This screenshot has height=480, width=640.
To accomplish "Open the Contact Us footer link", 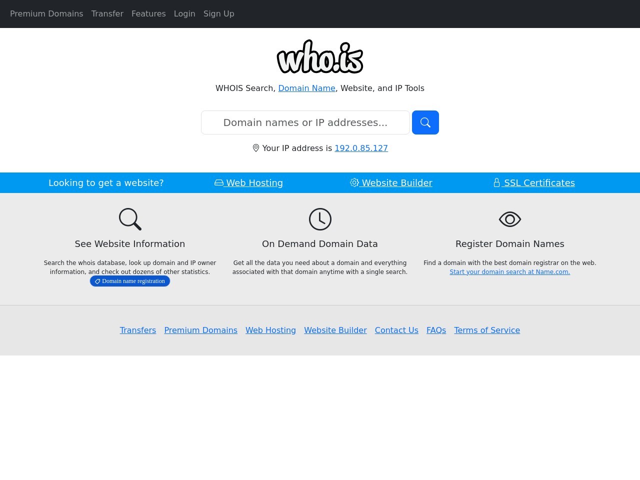I will 396,330.
